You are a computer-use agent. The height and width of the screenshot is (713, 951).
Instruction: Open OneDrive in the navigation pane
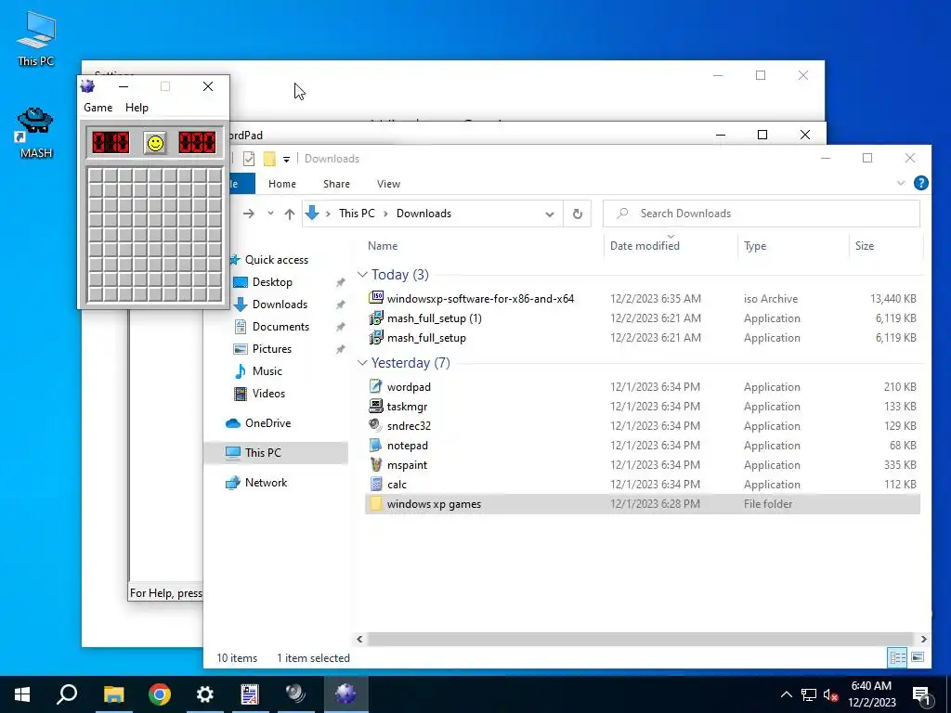[267, 423]
